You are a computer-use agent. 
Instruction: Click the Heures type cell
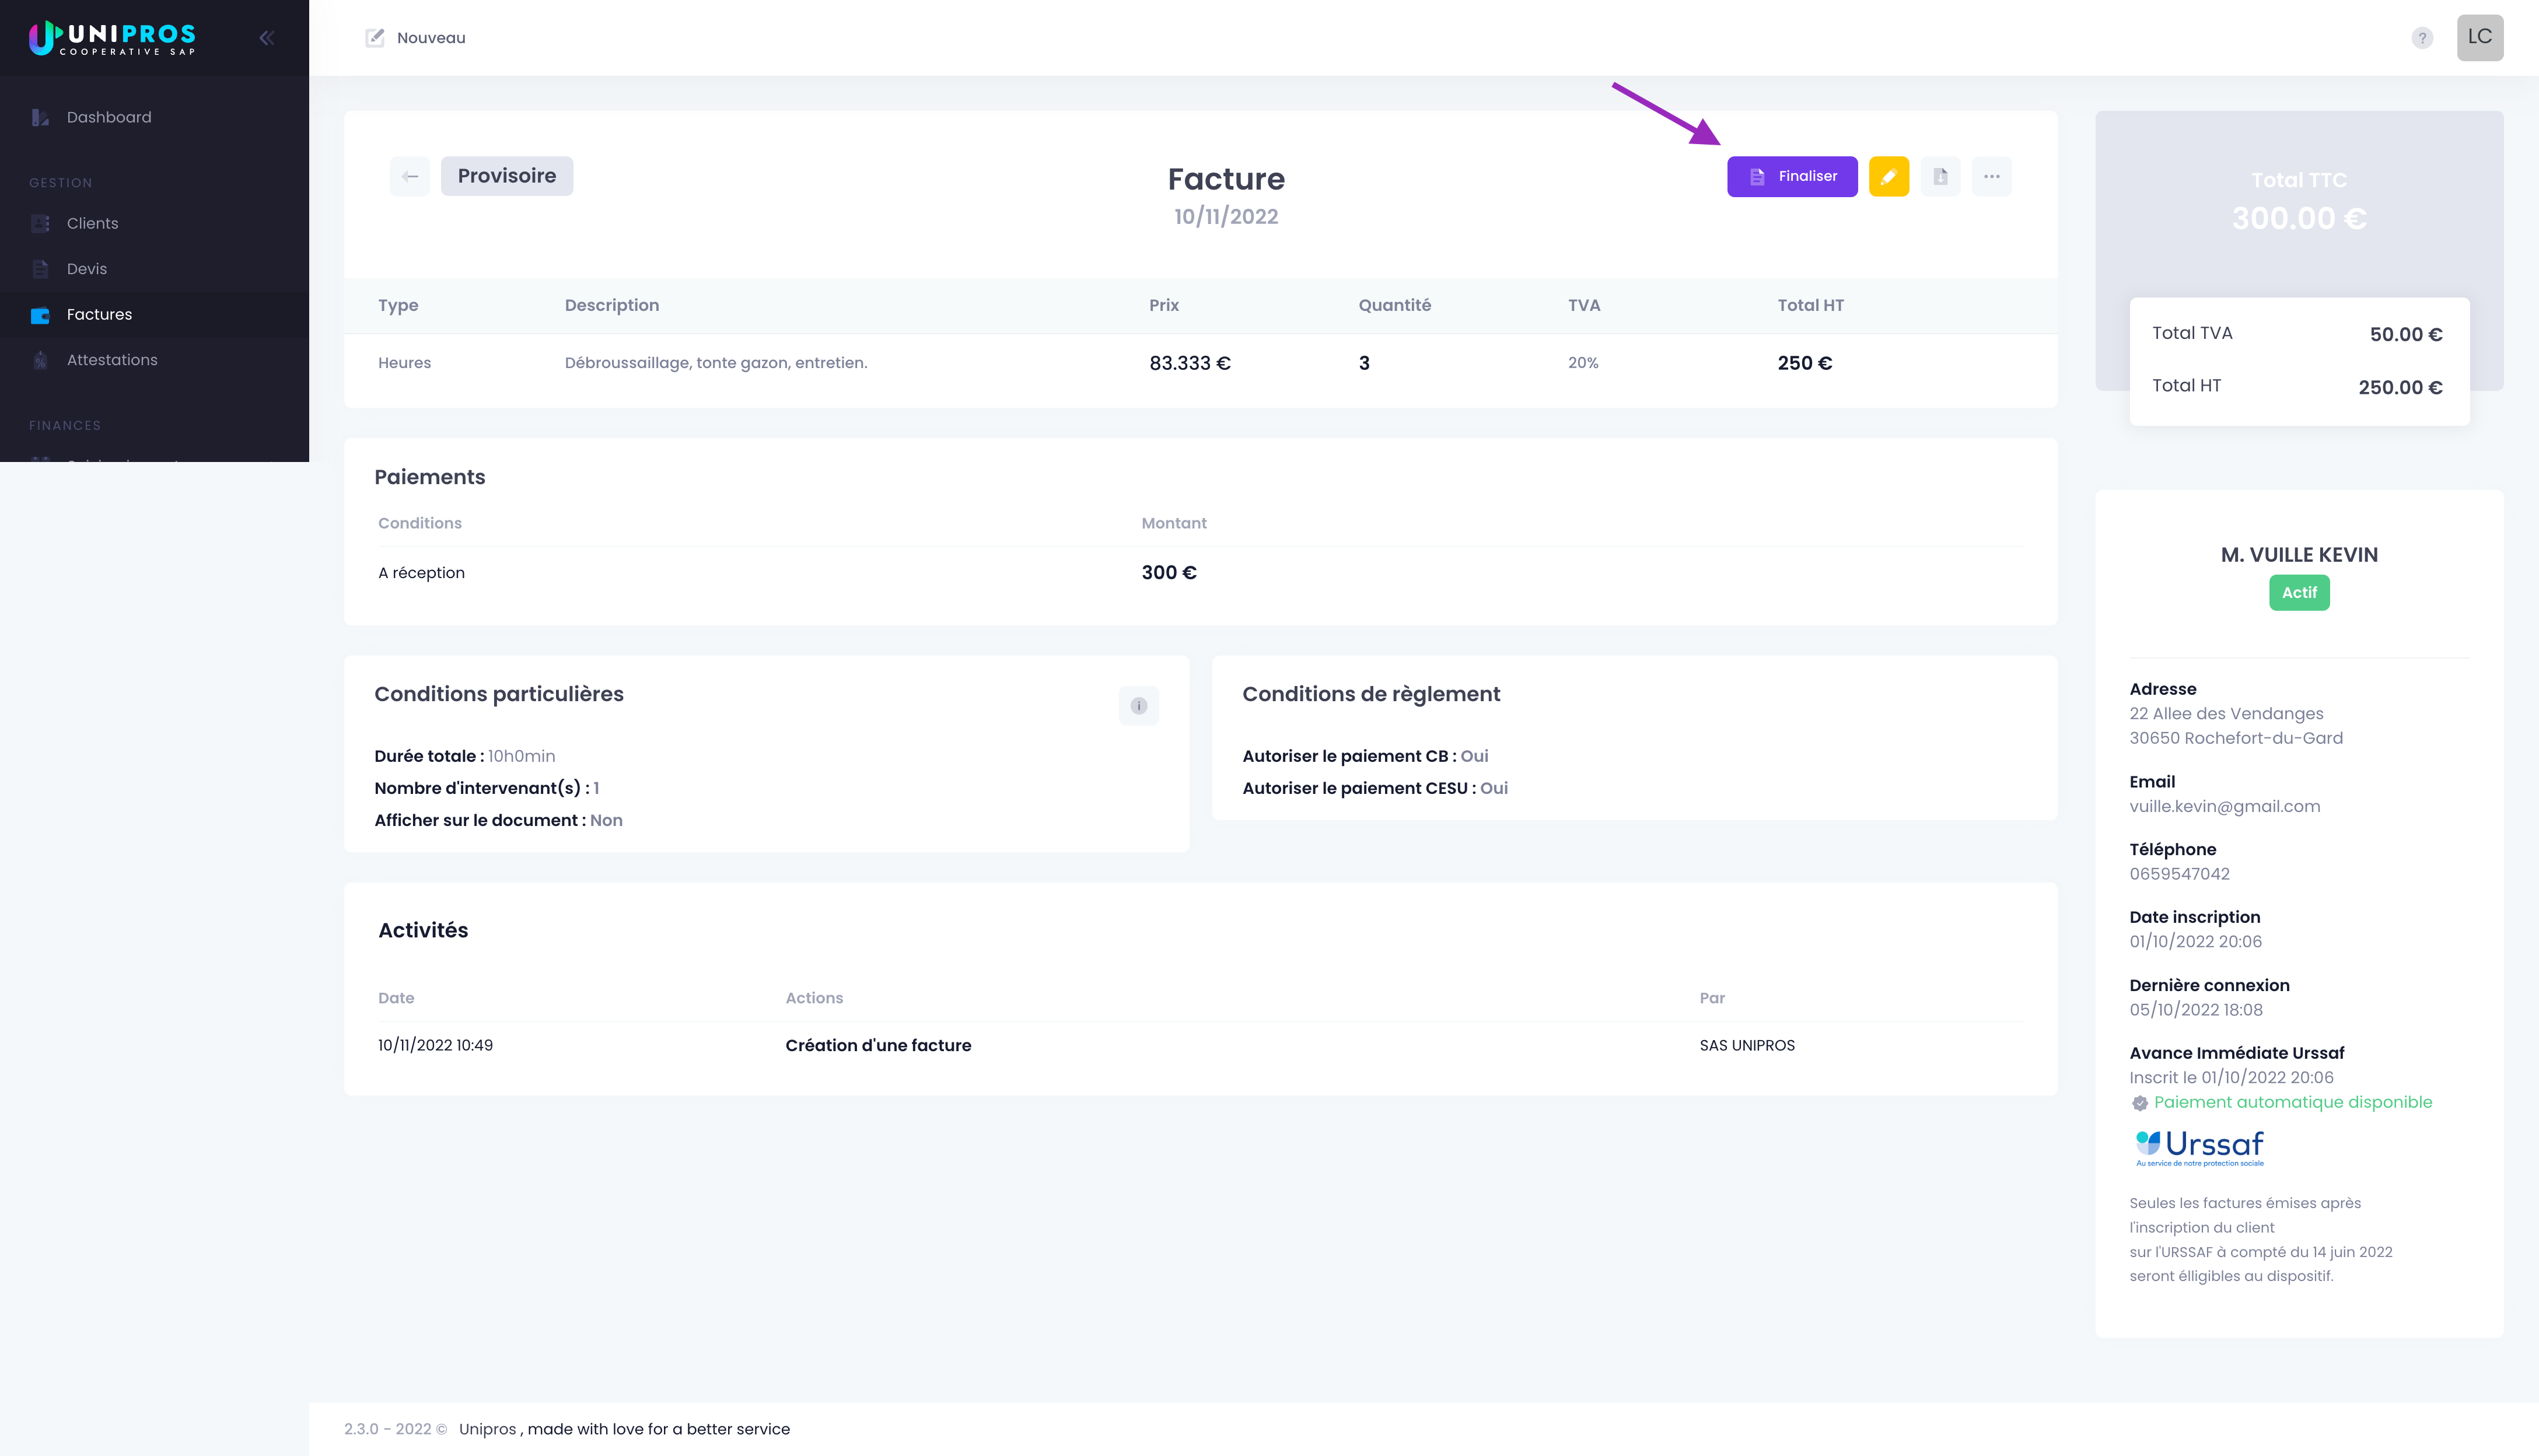pyautogui.click(x=404, y=363)
